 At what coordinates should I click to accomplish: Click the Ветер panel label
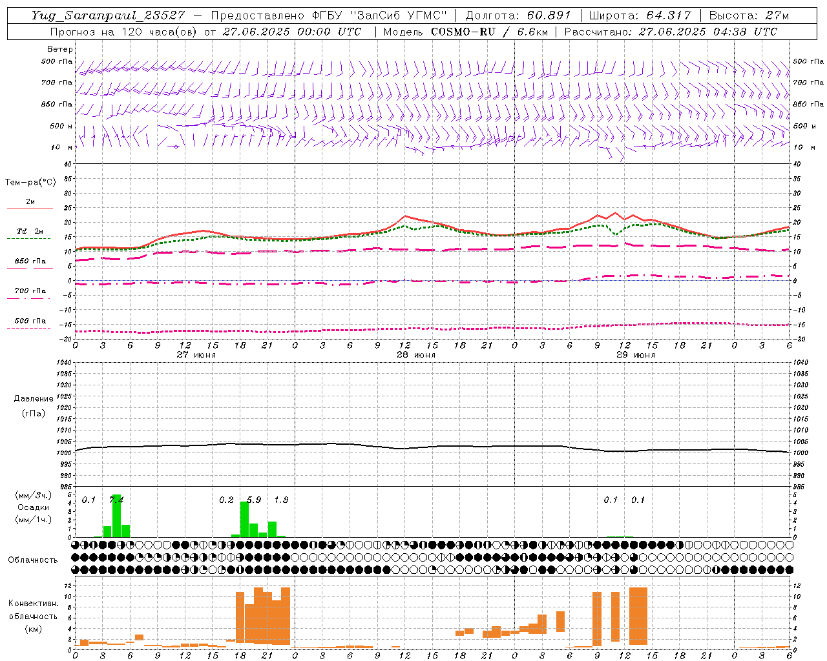tap(60, 49)
